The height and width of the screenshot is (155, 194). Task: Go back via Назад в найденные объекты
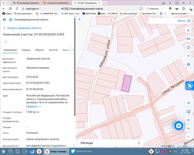click(x=23, y=28)
